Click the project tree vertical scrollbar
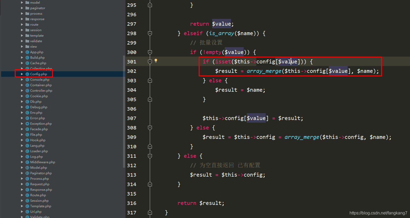Screen dimensions: 410x218 click(x=124, y=111)
